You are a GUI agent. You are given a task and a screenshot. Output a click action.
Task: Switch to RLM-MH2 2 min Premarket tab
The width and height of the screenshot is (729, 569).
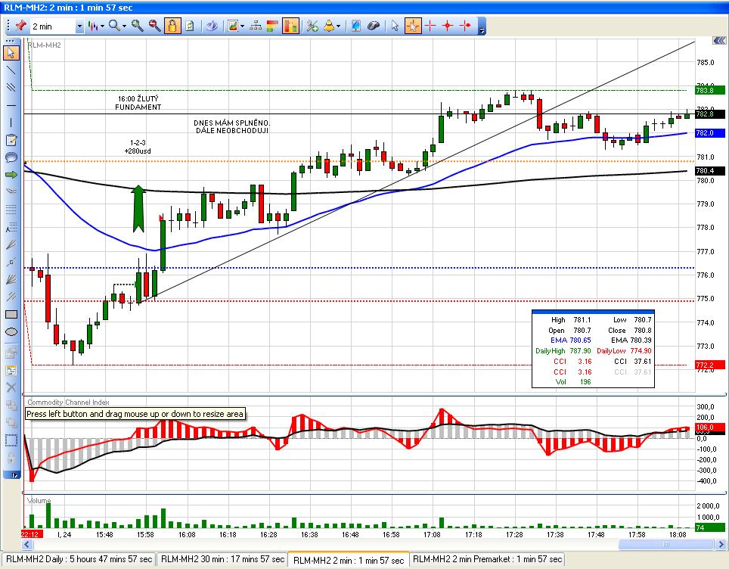point(487,559)
